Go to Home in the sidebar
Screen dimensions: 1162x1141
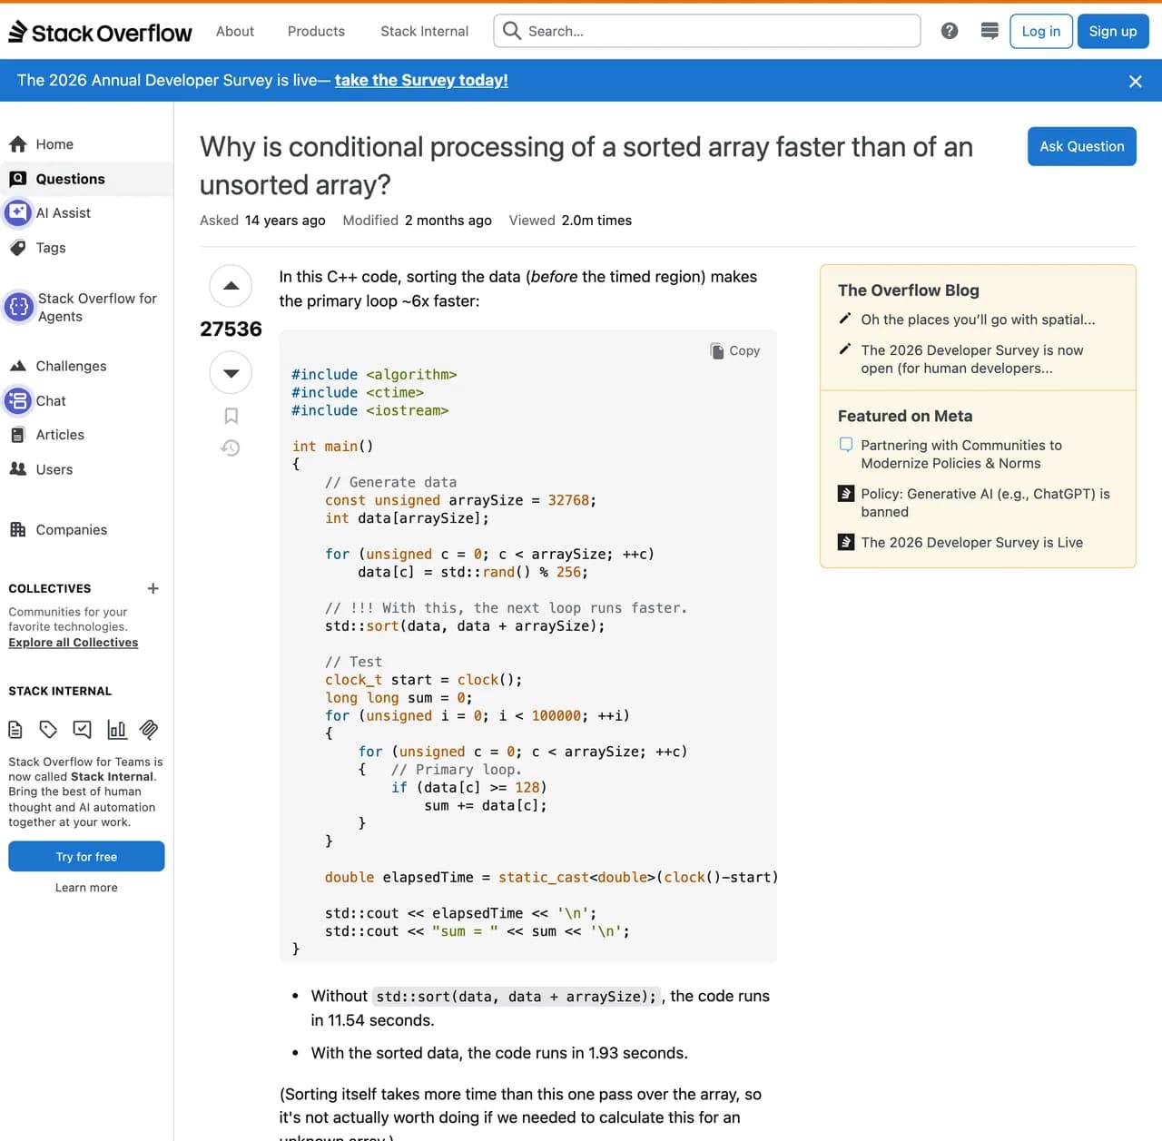click(86, 144)
